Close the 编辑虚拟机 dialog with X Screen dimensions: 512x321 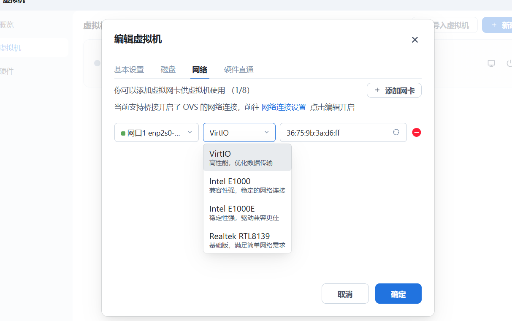coord(414,40)
